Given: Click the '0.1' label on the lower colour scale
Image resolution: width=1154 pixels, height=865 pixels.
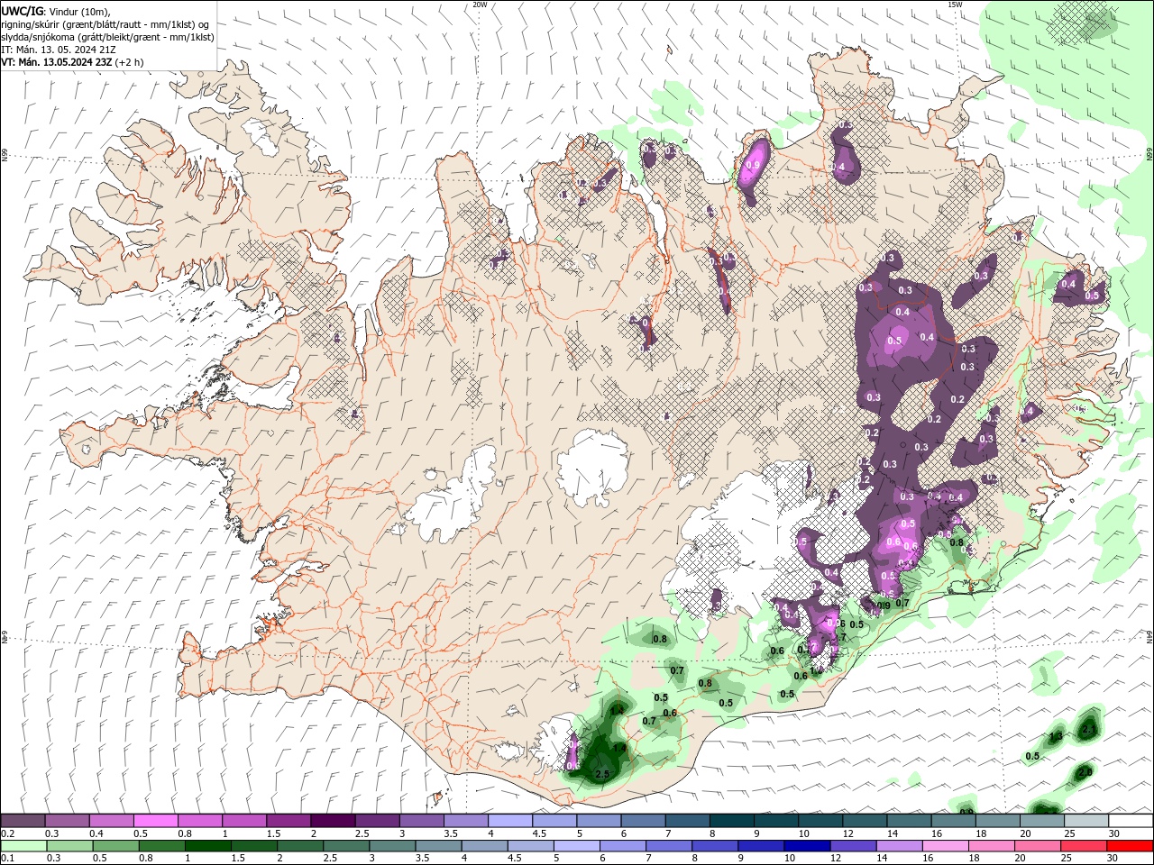Looking at the screenshot, I should 8,859.
